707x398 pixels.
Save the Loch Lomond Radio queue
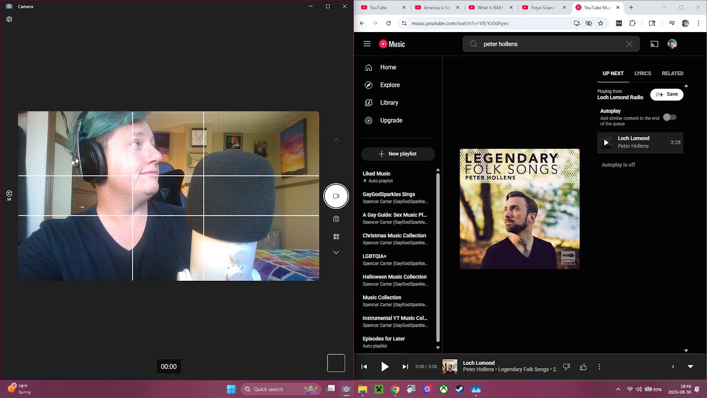(667, 95)
